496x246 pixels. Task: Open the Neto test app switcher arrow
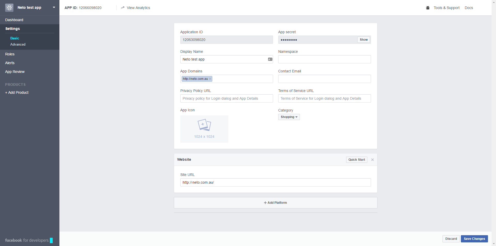point(54,7)
